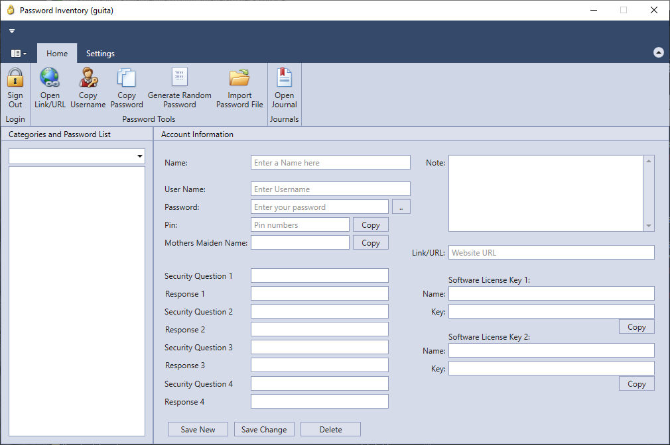Click the Password input field
Viewport: 670px width, 445px height.
tap(320, 207)
